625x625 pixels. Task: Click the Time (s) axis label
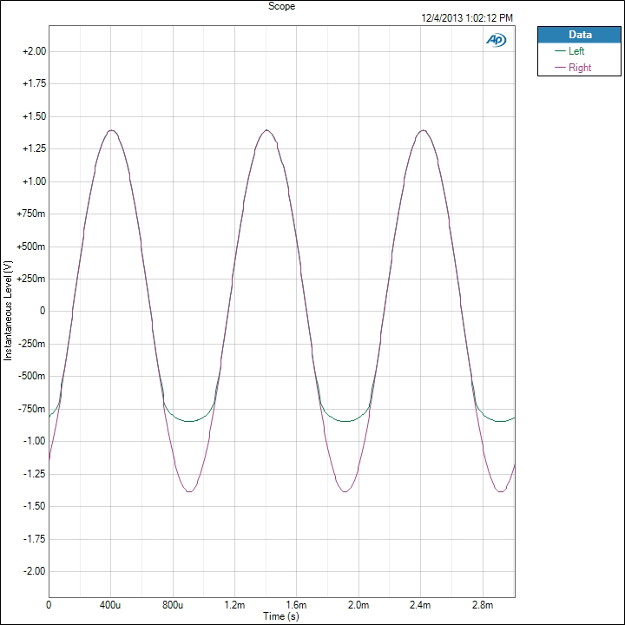[x=282, y=615]
